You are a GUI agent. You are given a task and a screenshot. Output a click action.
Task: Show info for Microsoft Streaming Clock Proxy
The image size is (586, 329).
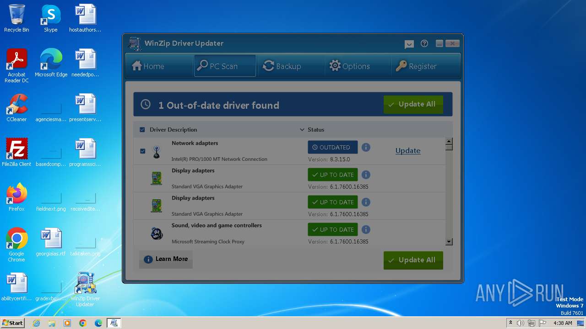click(x=366, y=229)
